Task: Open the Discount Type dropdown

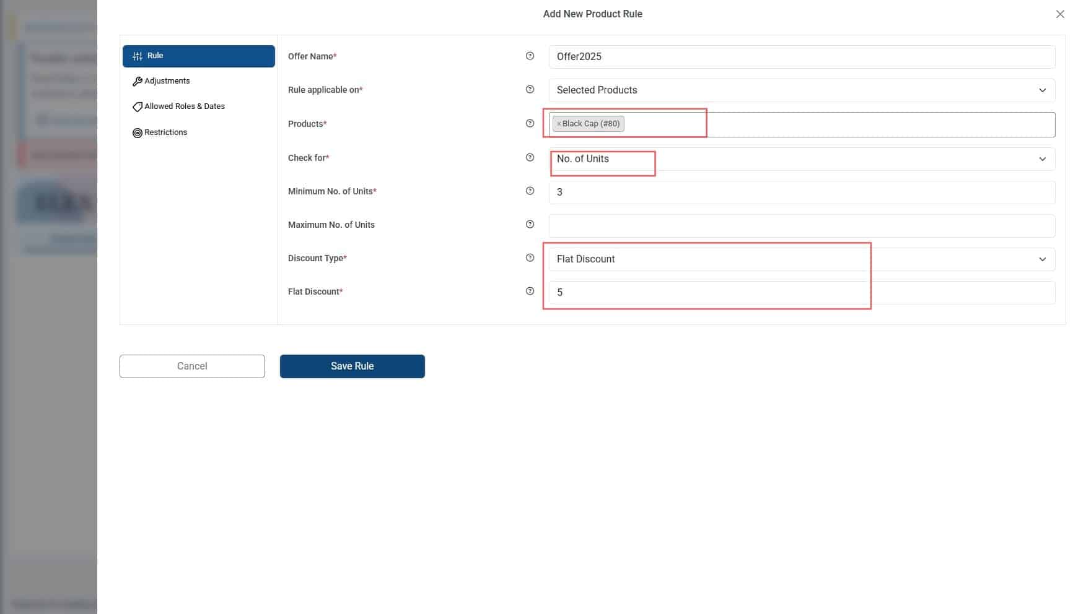Action: (801, 259)
